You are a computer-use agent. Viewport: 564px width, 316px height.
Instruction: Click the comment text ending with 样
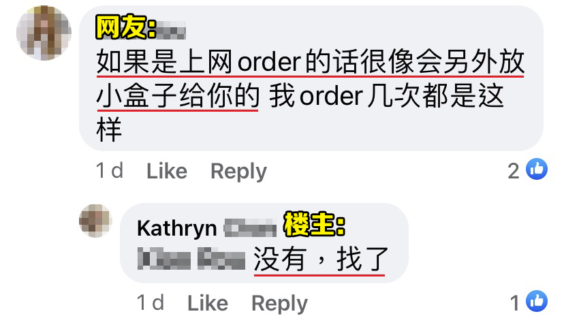pos(310,96)
